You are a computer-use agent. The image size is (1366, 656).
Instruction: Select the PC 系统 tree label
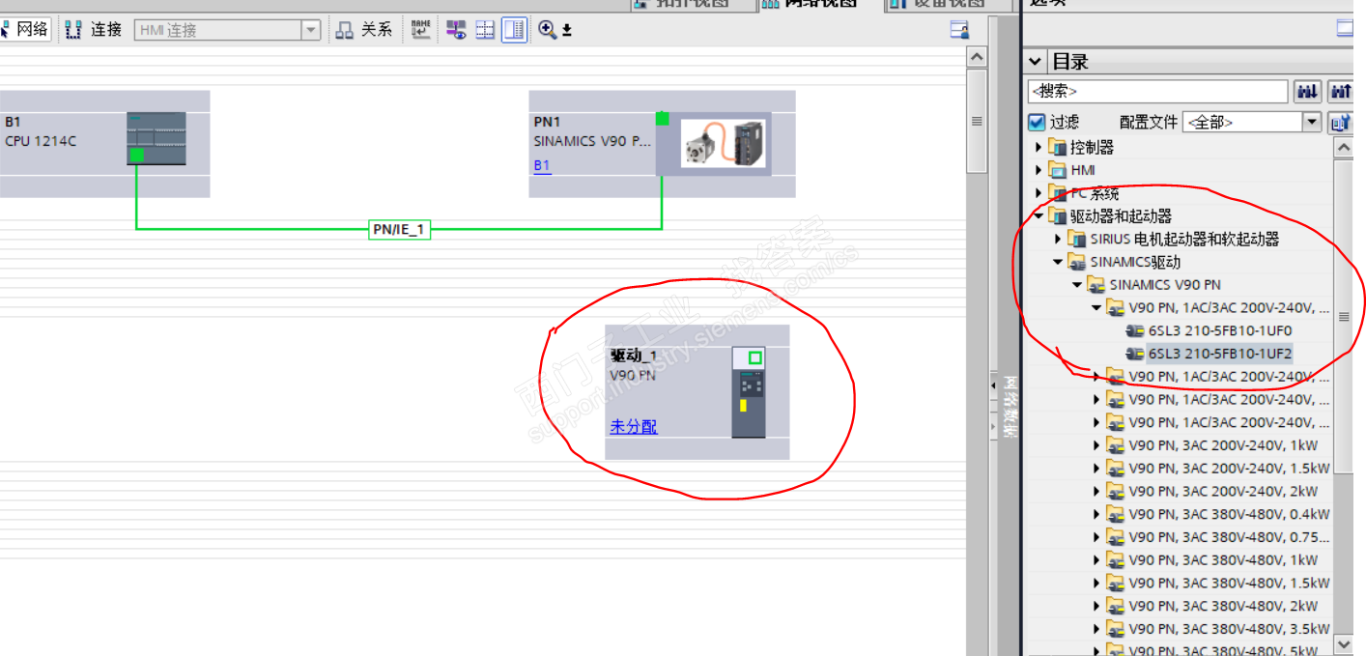coord(1095,193)
